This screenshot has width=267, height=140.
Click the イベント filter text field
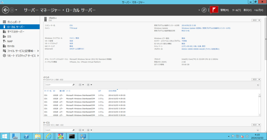58,85
